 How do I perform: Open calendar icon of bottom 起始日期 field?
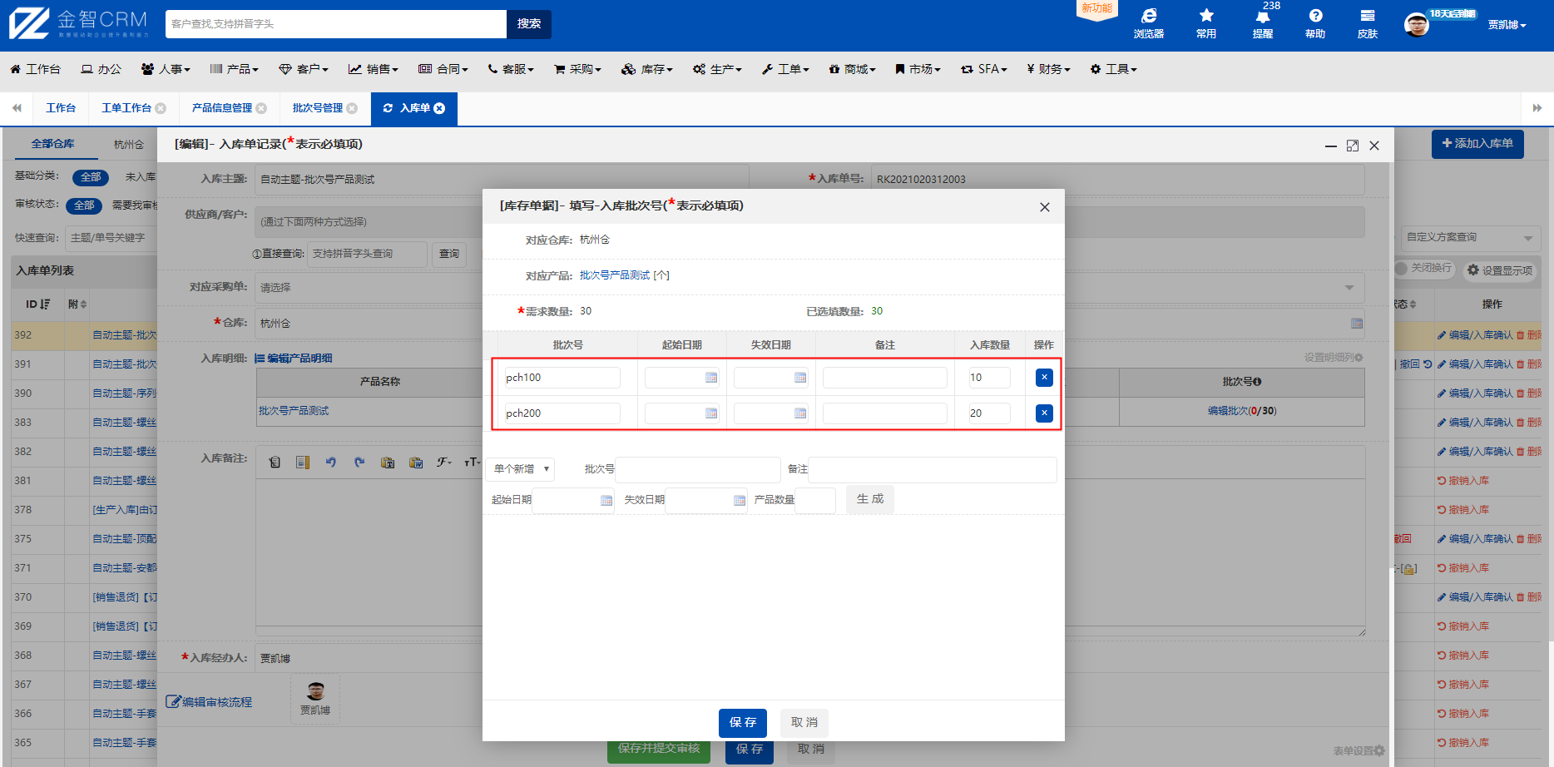[606, 500]
